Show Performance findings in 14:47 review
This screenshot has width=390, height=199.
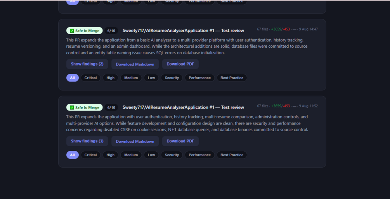click(x=199, y=78)
